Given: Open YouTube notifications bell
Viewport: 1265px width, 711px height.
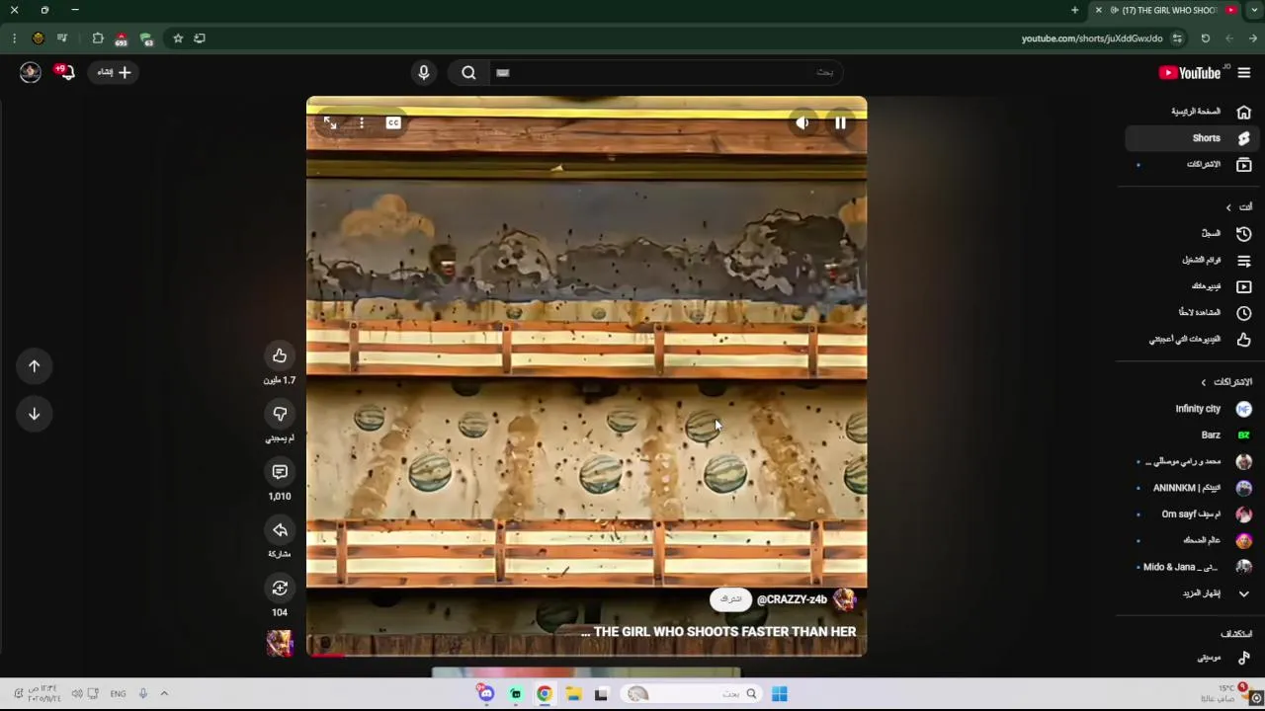Looking at the screenshot, I should 66,72.
